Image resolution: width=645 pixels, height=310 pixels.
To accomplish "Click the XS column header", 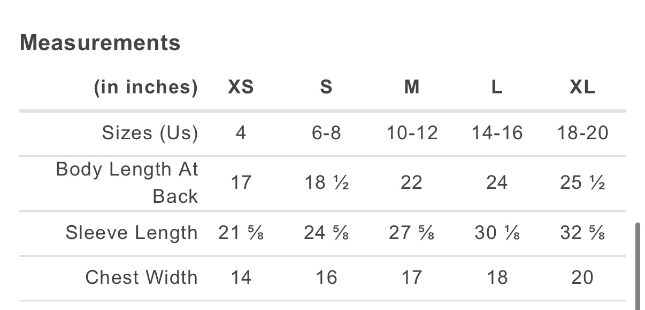I will click(x=241, y=87).
